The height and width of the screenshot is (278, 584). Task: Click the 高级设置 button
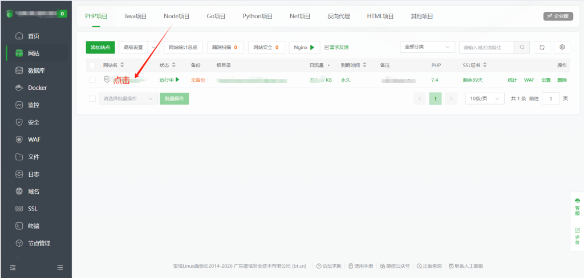coord(133,47)
